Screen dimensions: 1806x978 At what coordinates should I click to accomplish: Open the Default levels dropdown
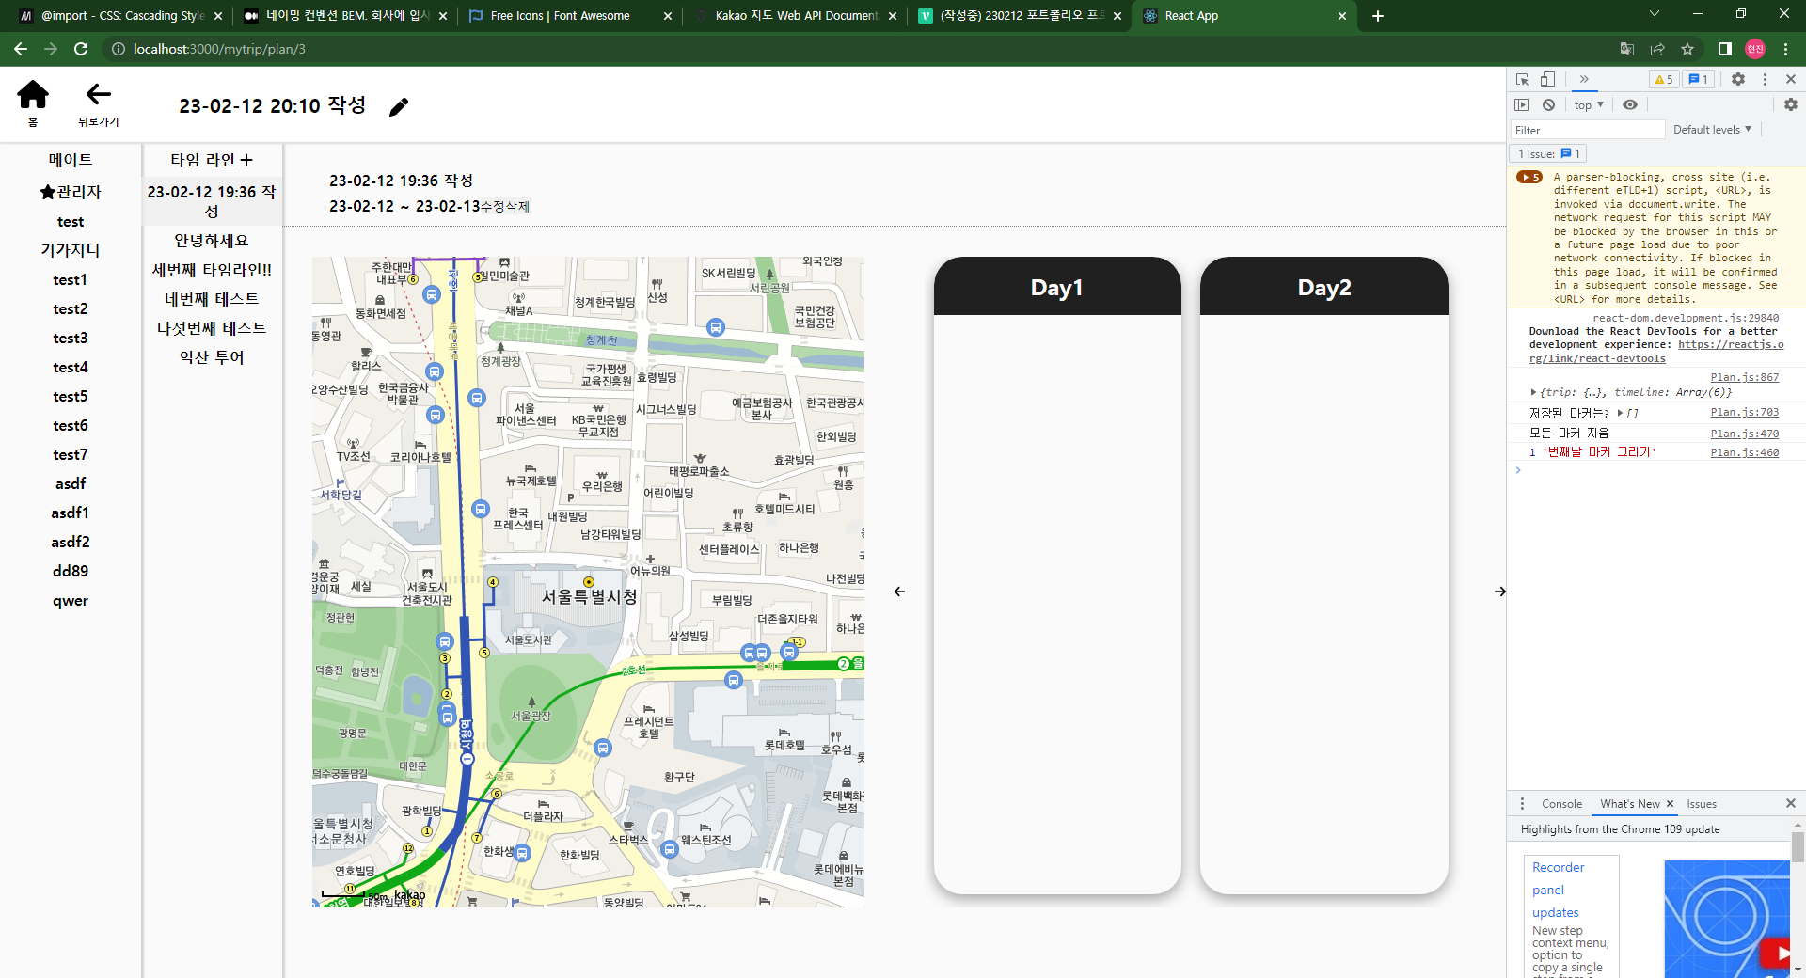(1712, 130)
